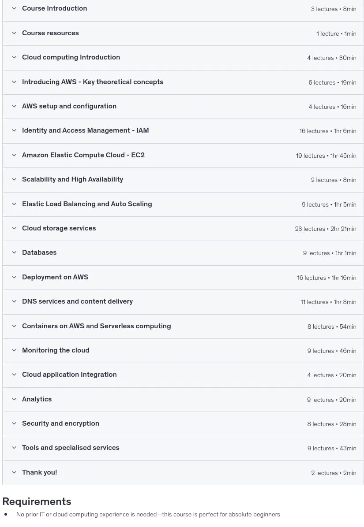Click chevron beside DNS services and content delivery
Image resolution: width=364 pixels, height=527 pixels.
[14, 301]
